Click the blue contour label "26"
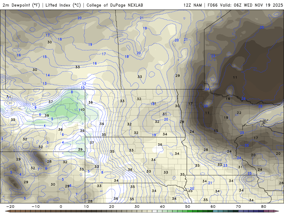Screen dimensions: 284x213 click(244, 99)
